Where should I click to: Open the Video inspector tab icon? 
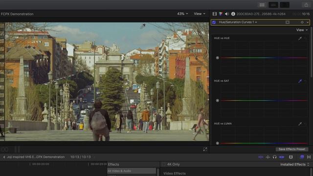tap(215, 14)
